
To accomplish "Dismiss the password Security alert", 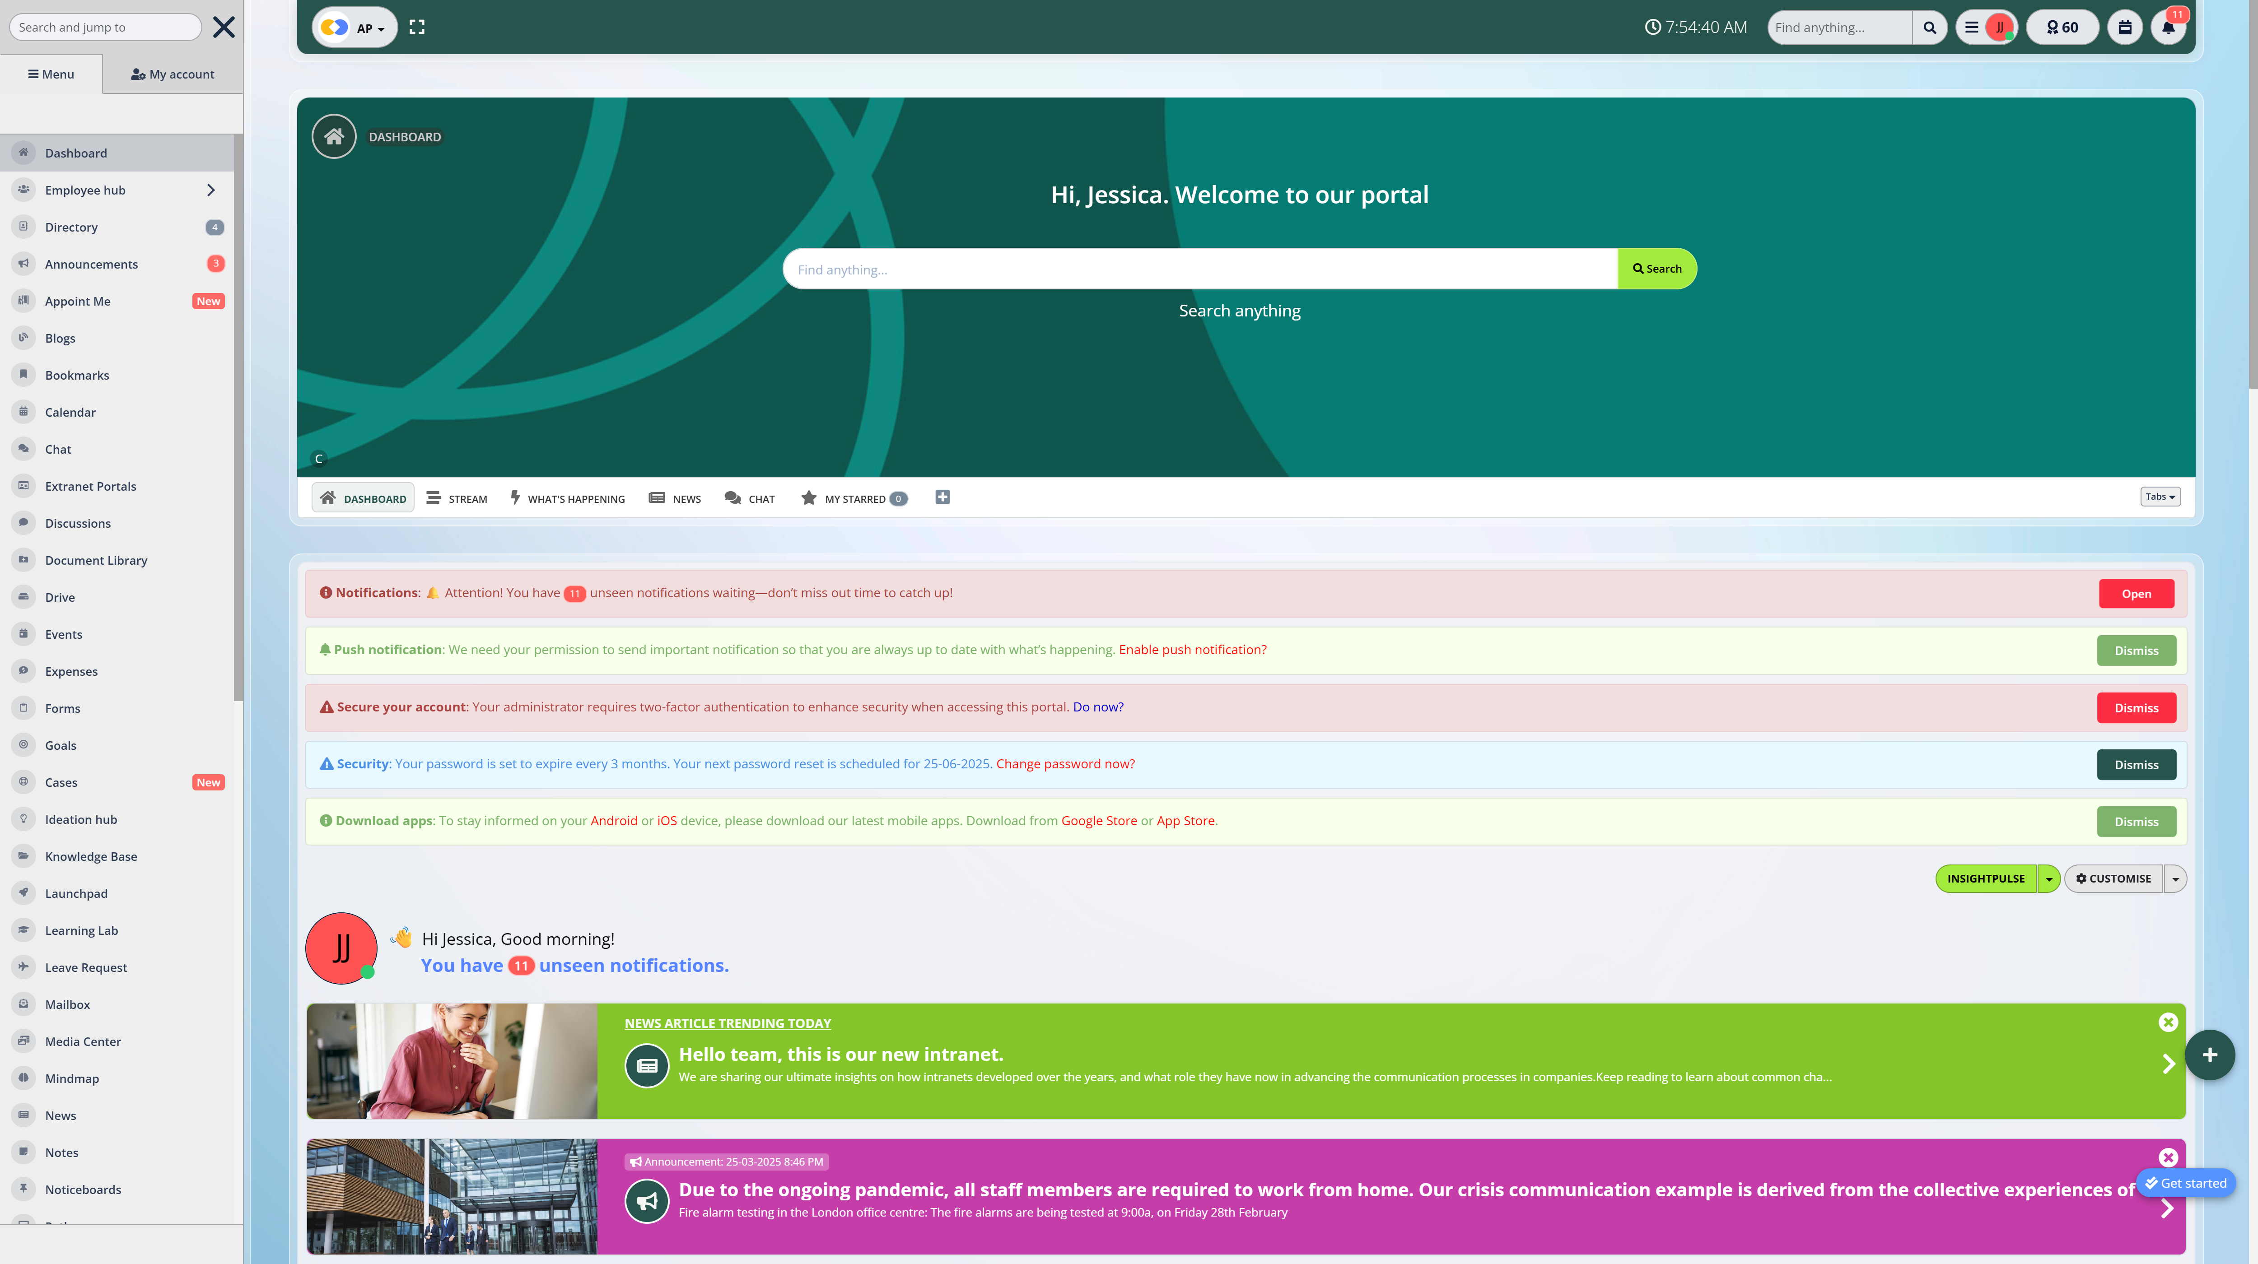I will (2136, 765).
